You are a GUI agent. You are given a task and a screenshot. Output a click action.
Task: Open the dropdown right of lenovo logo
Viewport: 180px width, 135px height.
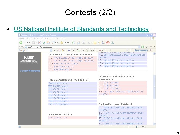153,50
